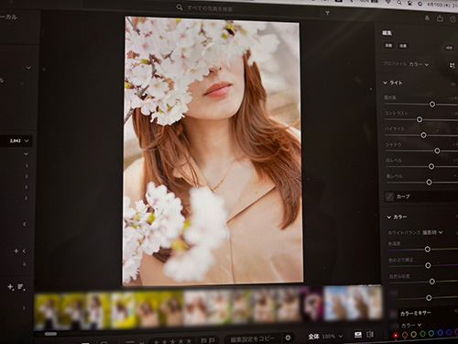Click the main cherry blossom portrait photo
This screenshot has width=458, height=344.
click(x=213, y=151)
